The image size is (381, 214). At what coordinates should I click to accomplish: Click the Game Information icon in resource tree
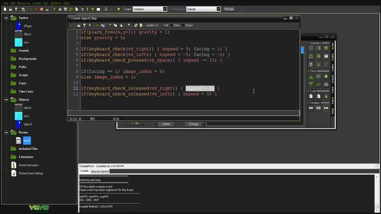(14, 165)
